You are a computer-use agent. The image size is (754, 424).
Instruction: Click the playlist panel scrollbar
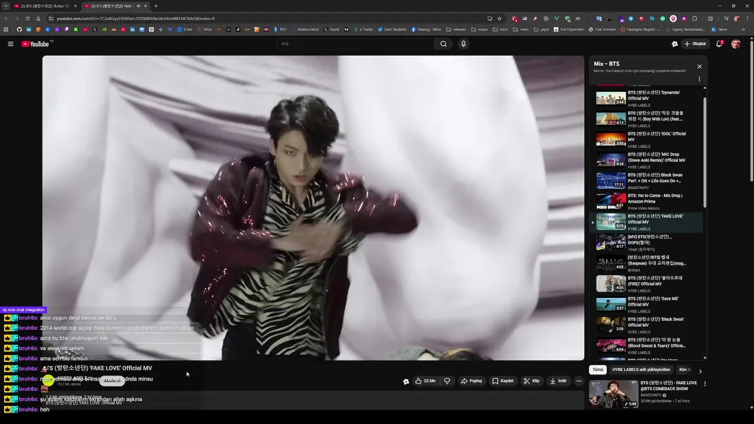tap(705, 153)
